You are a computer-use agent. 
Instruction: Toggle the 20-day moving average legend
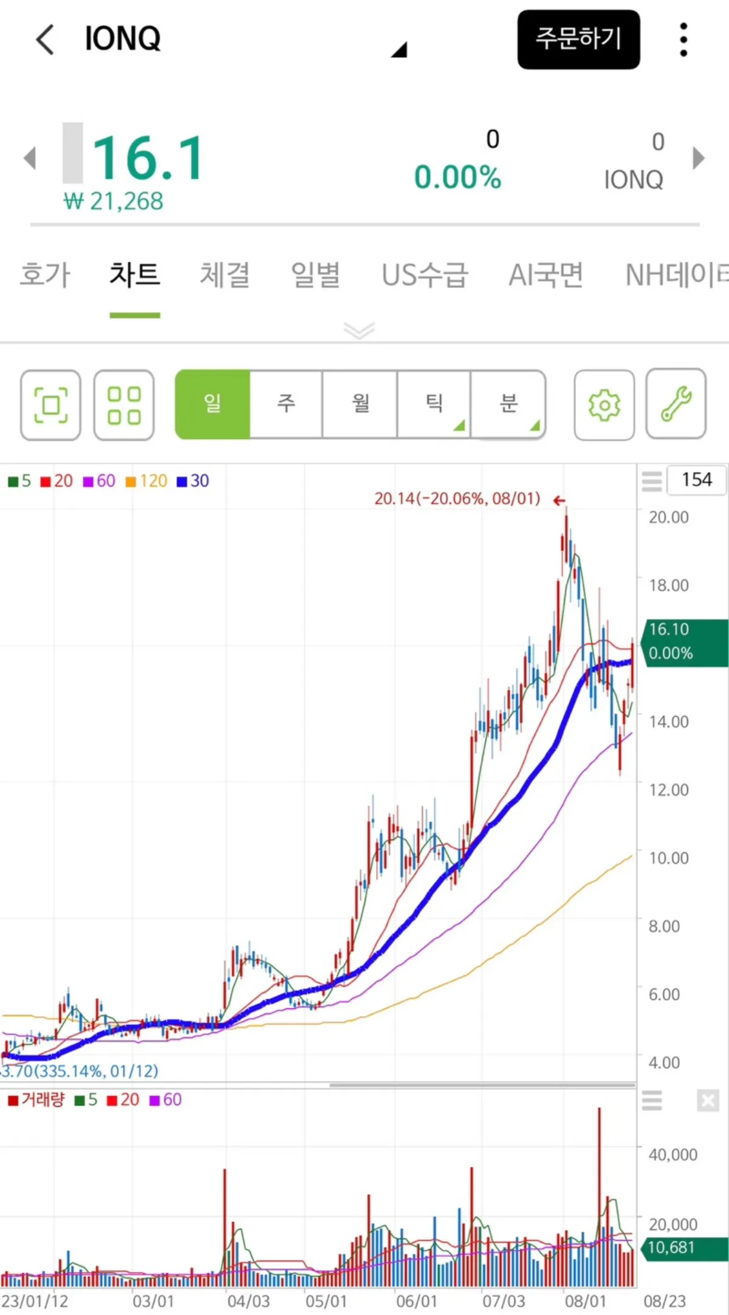(56, 481)
